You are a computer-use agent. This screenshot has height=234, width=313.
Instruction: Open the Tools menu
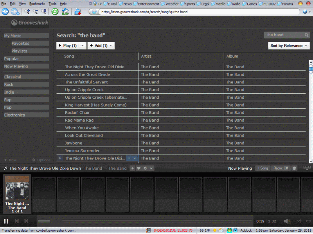click(52, 4)
